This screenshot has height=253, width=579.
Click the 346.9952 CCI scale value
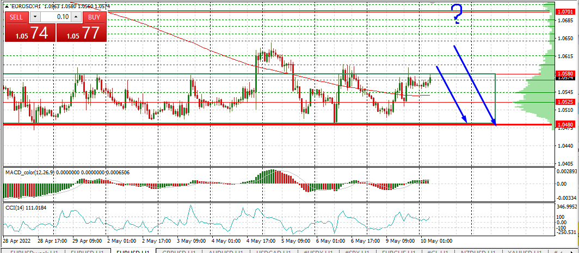(566, 207)
